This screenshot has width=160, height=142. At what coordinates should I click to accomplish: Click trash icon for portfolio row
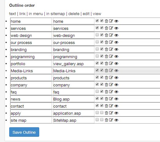[x=106, y=63]
